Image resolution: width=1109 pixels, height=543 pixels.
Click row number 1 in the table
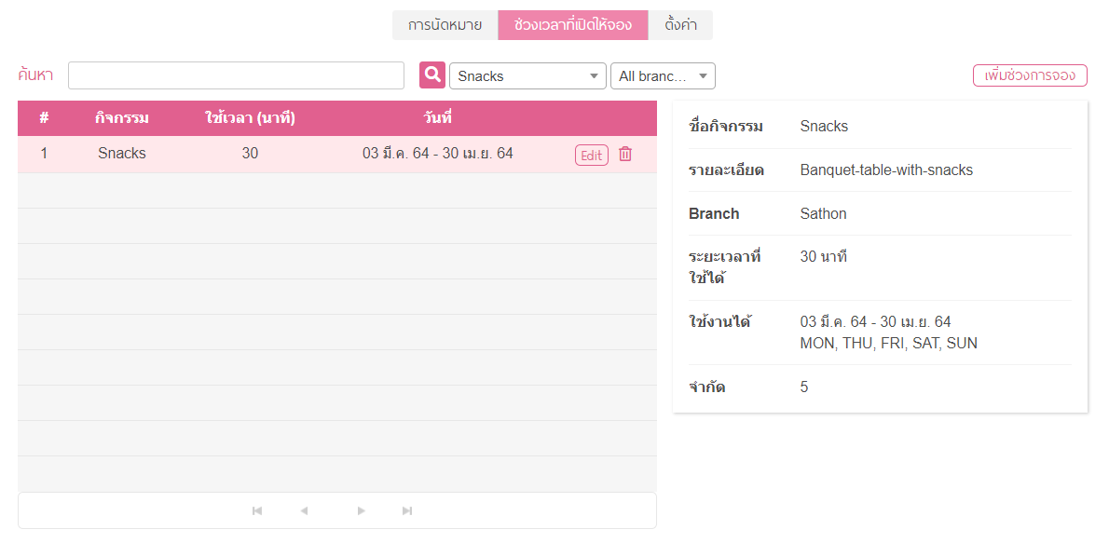point(44,154)
